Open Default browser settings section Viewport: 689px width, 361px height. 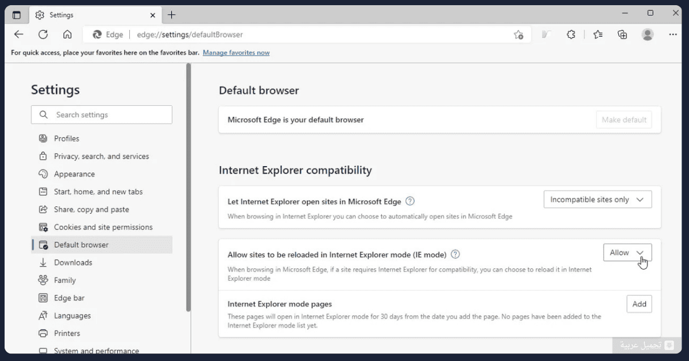coord(102,245)
